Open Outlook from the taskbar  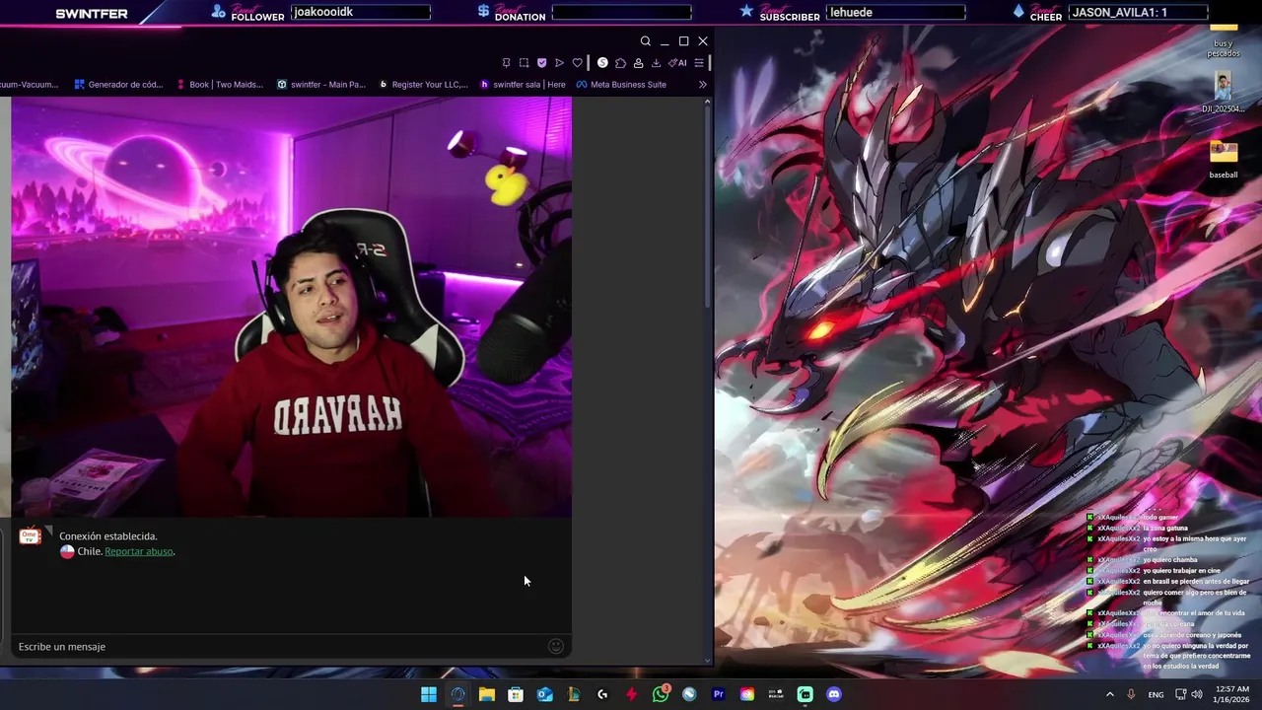pos(544,694)
